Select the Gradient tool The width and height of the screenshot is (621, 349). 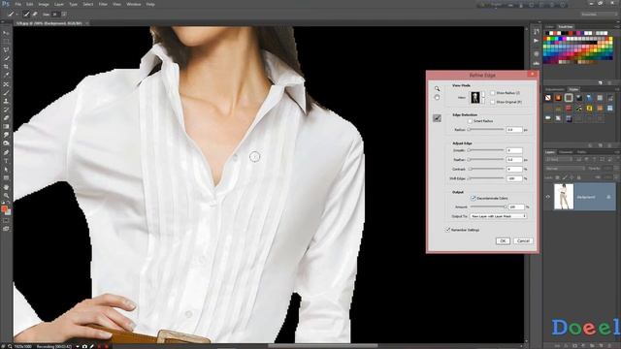point(6,127)
